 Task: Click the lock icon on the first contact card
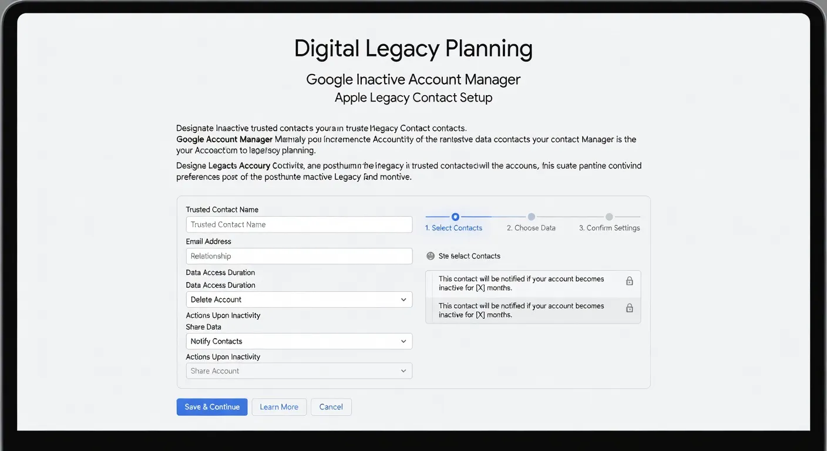pos(629,281)
